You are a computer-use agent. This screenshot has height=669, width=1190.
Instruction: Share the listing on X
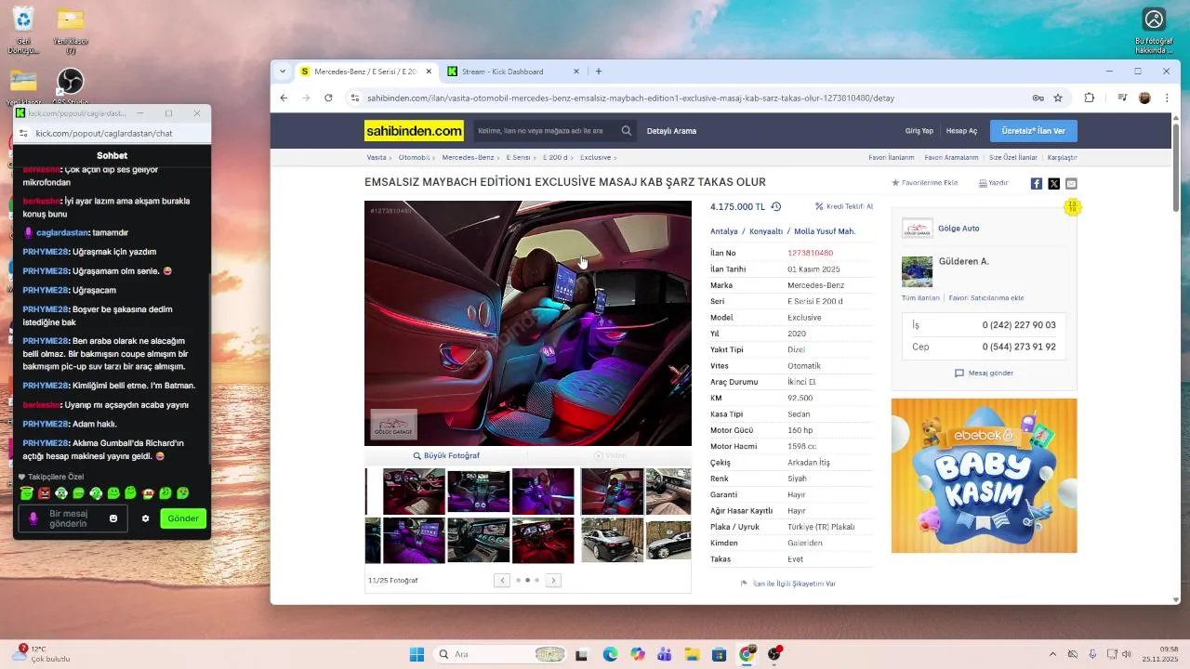1053,184
